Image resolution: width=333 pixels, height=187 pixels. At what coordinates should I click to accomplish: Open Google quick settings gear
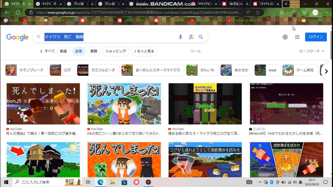tap(285, 37)
